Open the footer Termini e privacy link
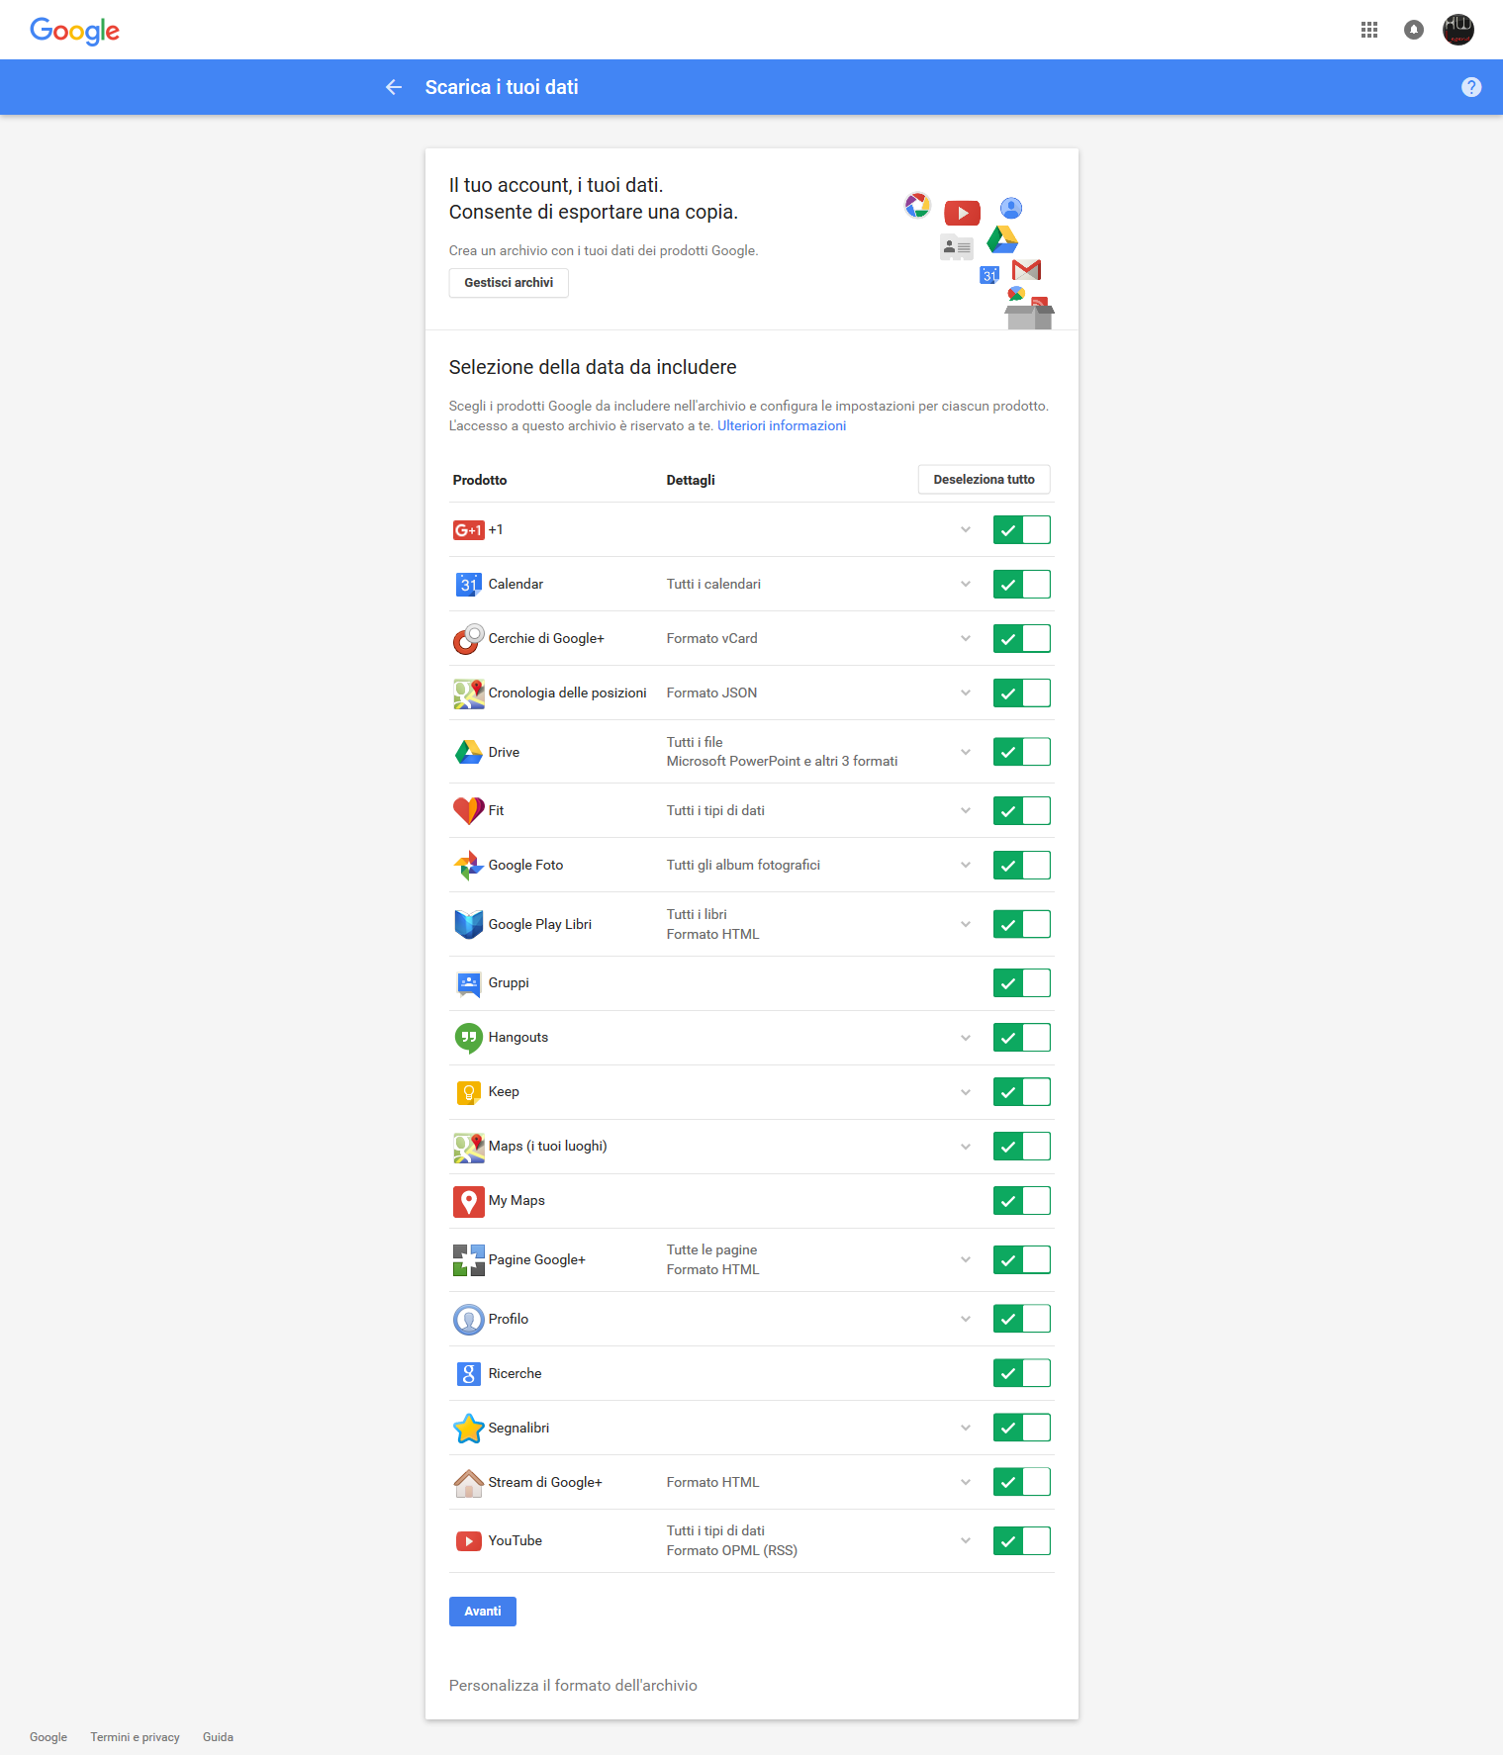The height and width of the screenshot is (1755, 1503). tap(136, 1737)
